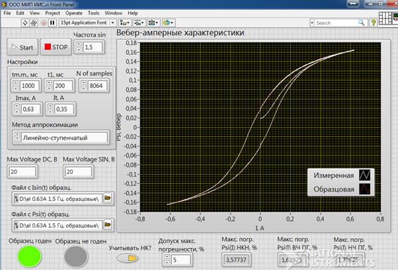Open the Align Objects toolbar dropdown

[124, 23]
